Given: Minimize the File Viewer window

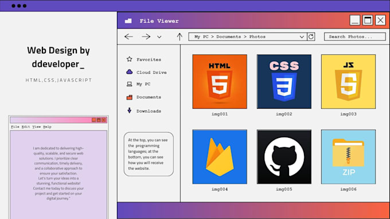Looking at the screenshot, I should click(x=355, y=20).
